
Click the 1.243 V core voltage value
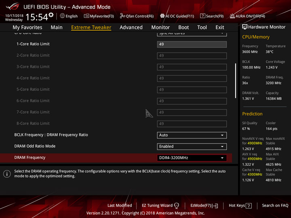coord(272,67)
